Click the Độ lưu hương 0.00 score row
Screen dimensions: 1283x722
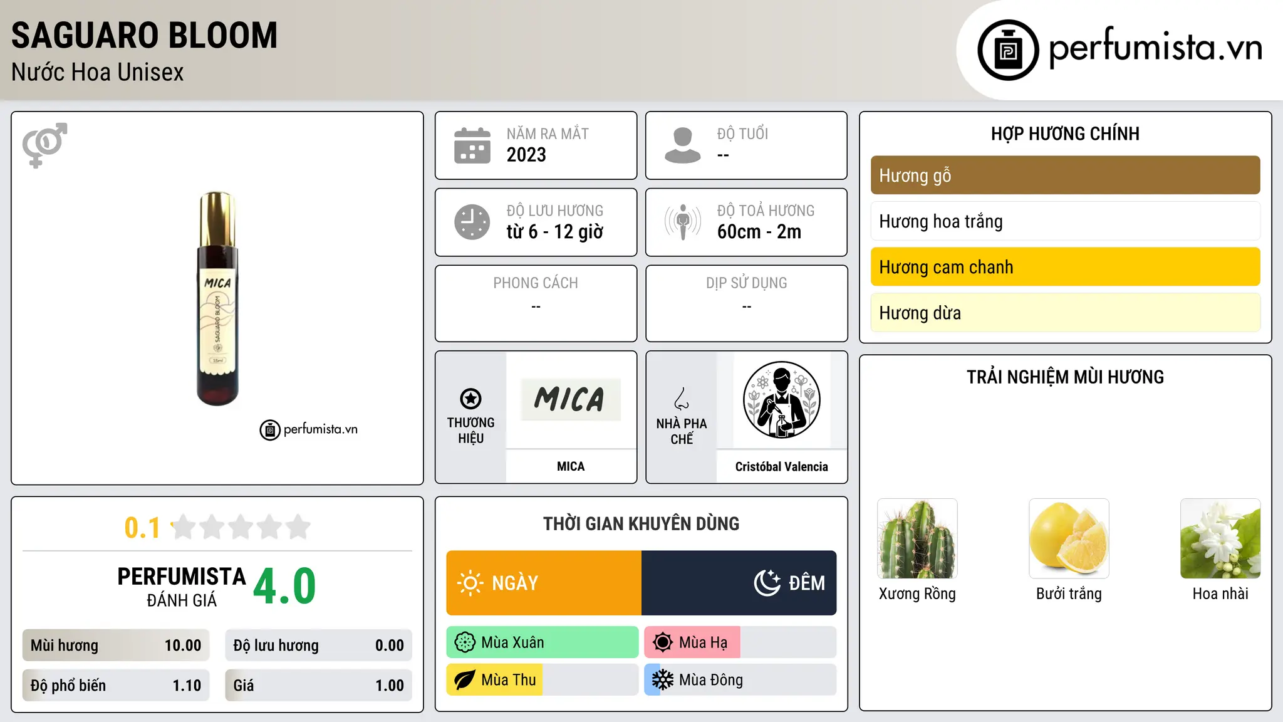click(x=319, y=646)
